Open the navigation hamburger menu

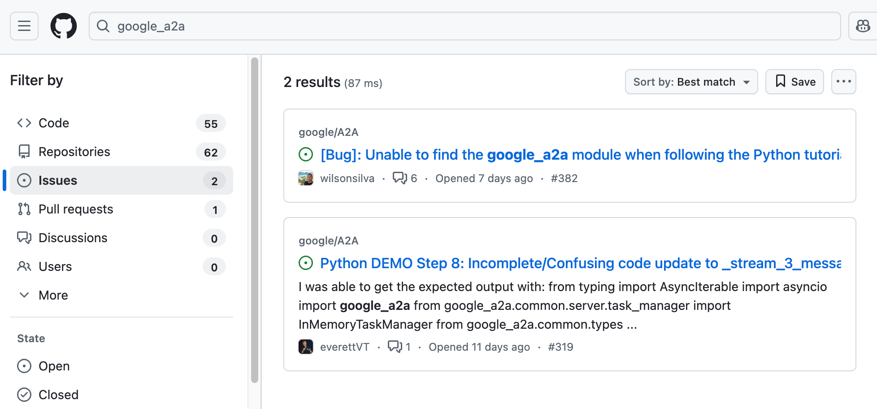click(x=24, y=26)
